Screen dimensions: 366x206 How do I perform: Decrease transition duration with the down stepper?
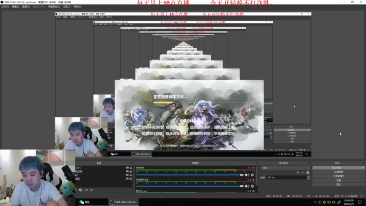[x=308, y=179]
